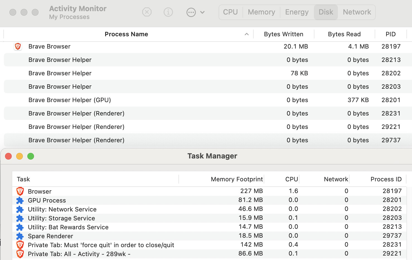Select the Utility: Bat Rewards Service task
The image size is (412, 260).
pyautogui.click(x=209, y=227)
